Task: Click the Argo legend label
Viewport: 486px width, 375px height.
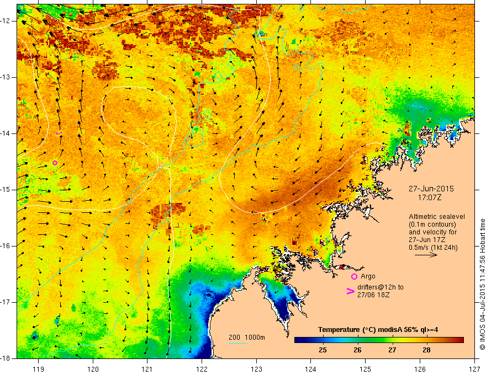Action: (368, 276)
